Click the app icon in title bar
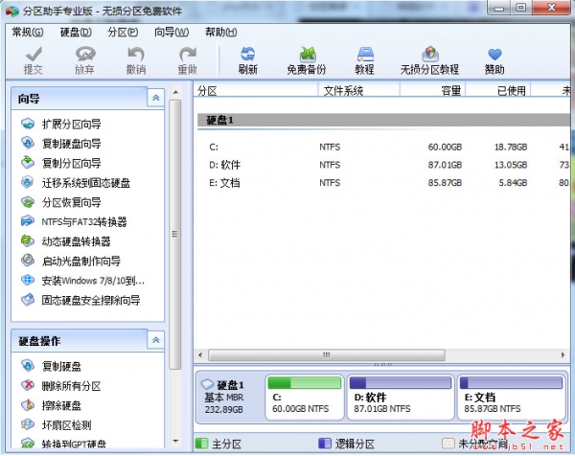This screenshot has height=456, width=575. coord(12,11)
